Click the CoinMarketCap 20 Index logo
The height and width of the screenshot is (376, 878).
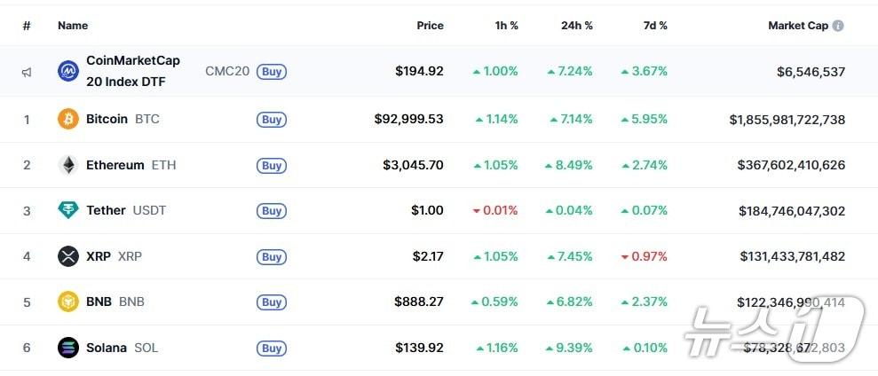(x=68, y=71)
